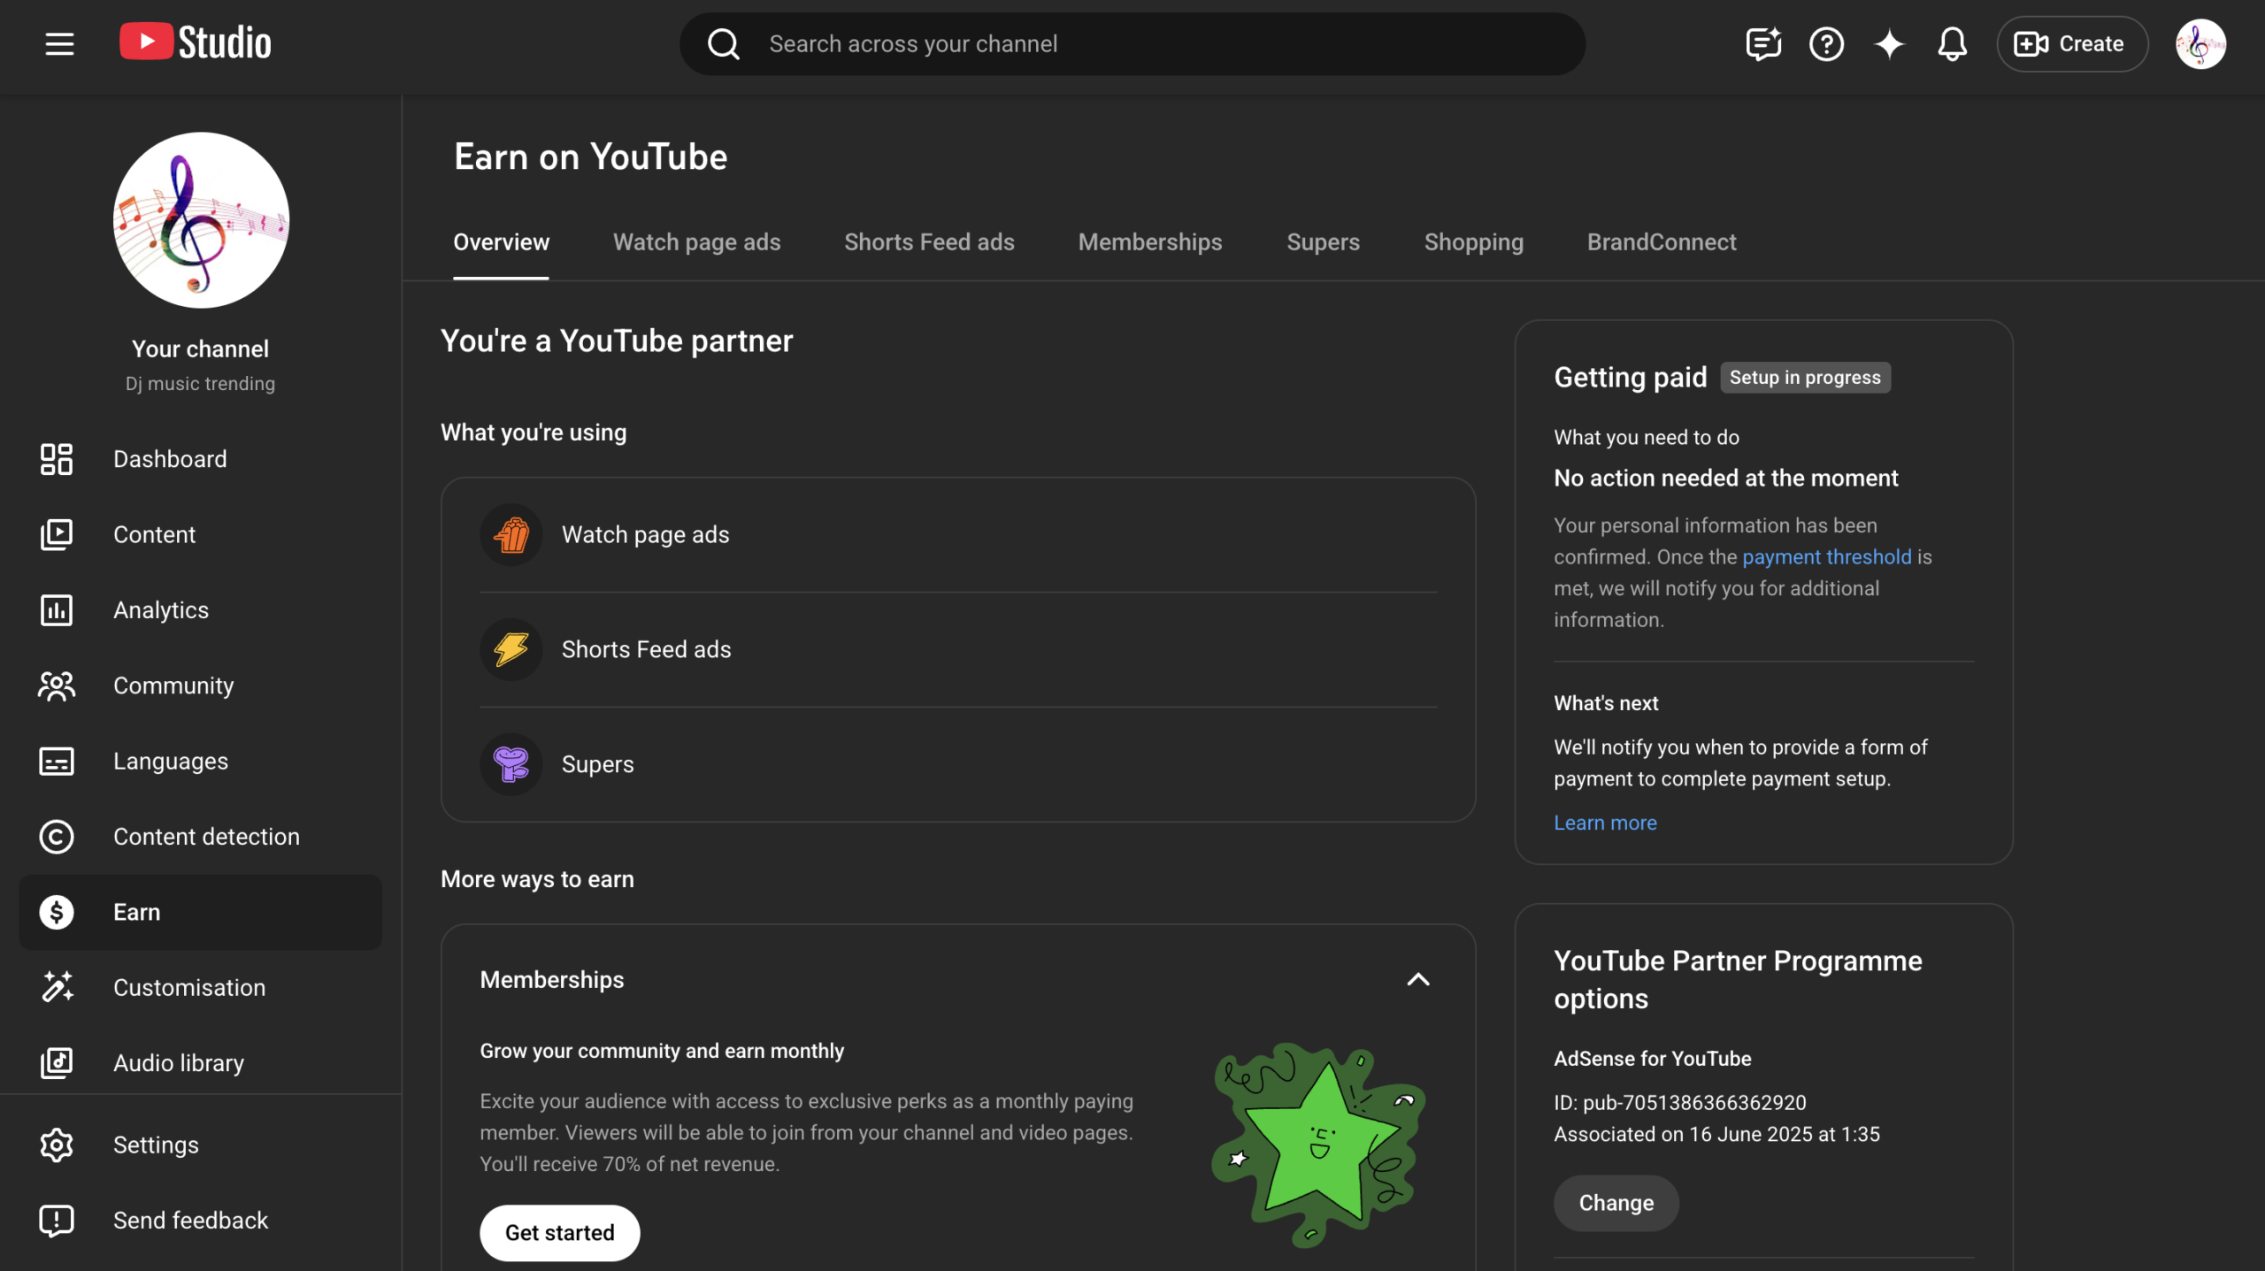The image size is (2265, 1271).
Task: Collapse the Memberships section chevron
Action: coord(1417,979)
